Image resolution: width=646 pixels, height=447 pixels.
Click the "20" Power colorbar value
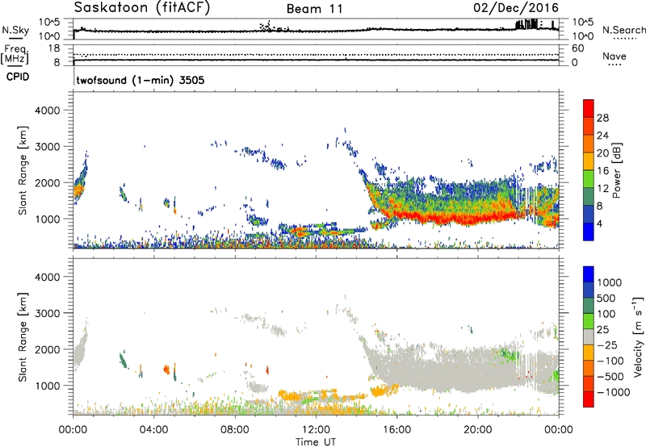[x=602, y=153]
